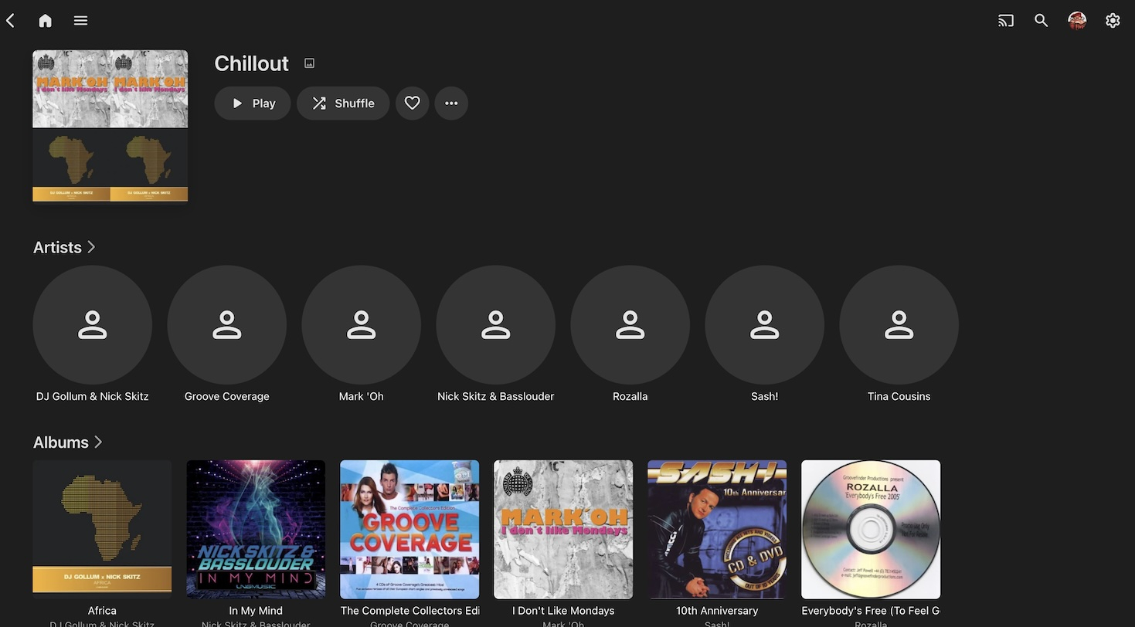Open artist Groove Coverage

tap(226, 325)
